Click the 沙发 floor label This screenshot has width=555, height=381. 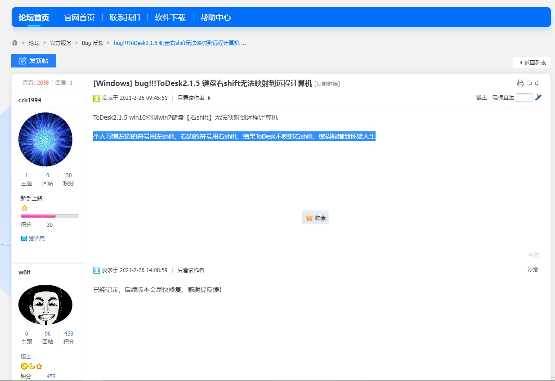pyautogui.click(x=533, y=270)
